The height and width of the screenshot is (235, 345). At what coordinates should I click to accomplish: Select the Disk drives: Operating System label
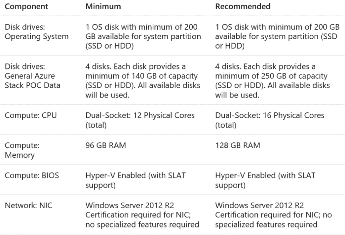coord(36,32)
